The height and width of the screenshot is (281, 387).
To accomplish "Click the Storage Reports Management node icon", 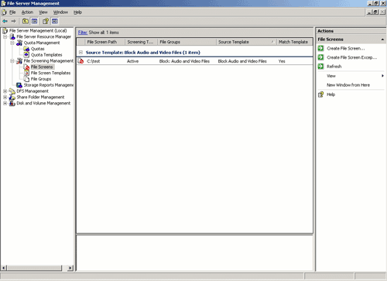I will coord(19,85).
